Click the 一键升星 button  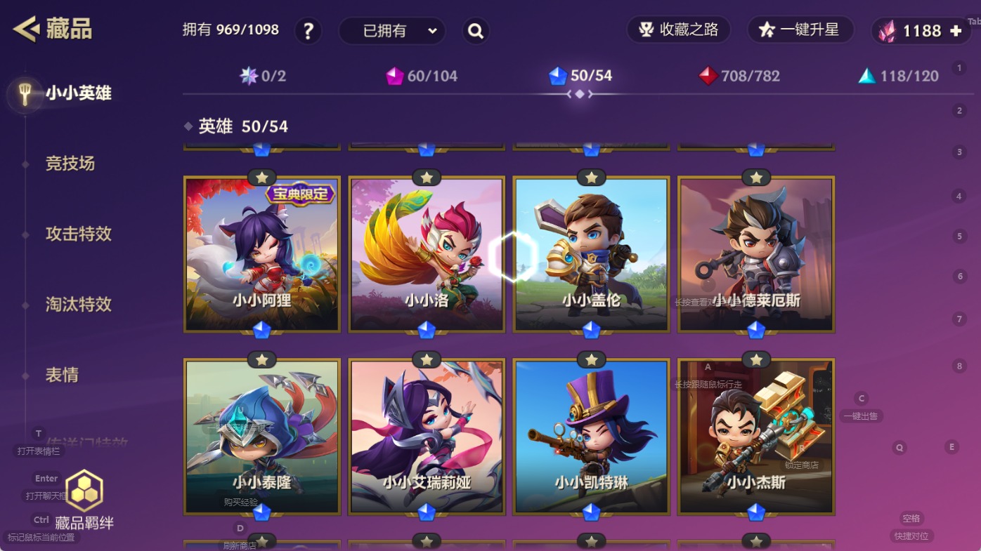[800, 29]
